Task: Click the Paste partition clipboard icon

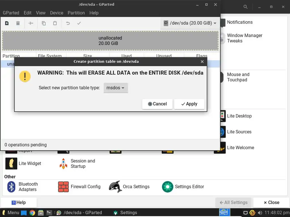Action: tap(55, 23)
